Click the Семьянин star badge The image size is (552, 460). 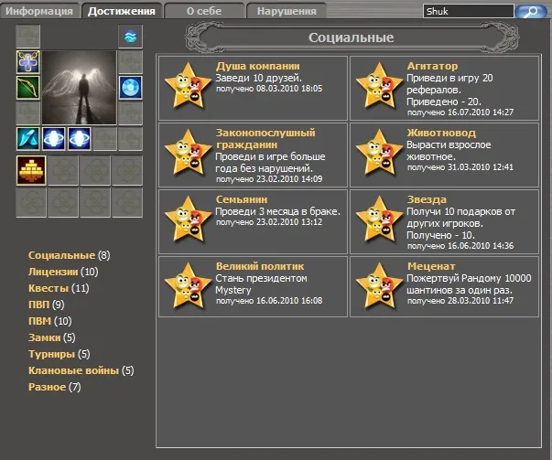click(x=188, y=219)
